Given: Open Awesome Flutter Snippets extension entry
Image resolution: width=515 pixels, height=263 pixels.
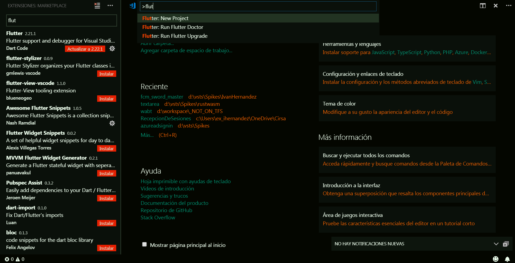Looking at the screenshot, I should click(x=60, y=116).
